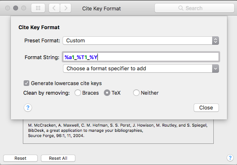Click the Reset All button
Viewport: 237px width, 165px height.
pos(58,158)
